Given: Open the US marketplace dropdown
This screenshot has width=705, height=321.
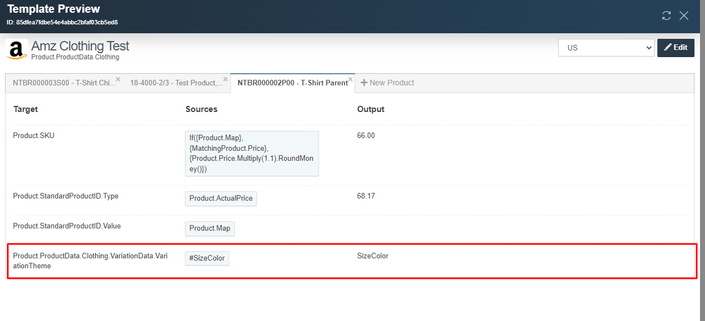Looking at the screenshot, I should [606, 48].
